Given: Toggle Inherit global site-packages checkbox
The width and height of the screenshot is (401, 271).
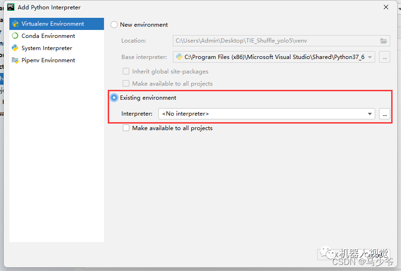Looking at the screenshot, I should click(x=126, y=71).
